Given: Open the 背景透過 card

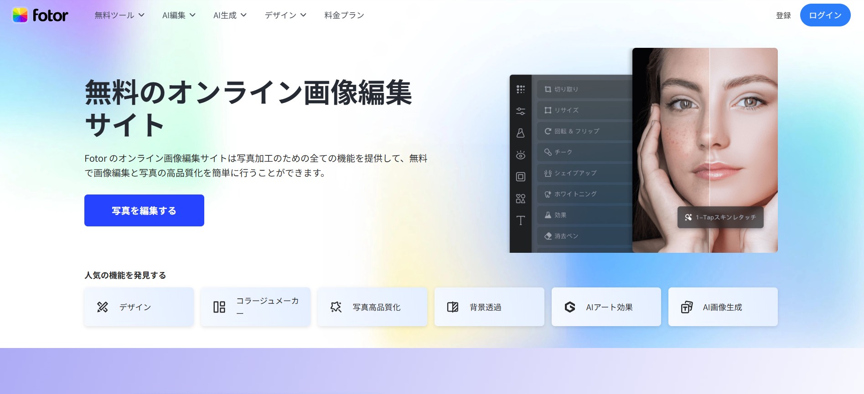Looking at the screenshot, I should 489,307.
